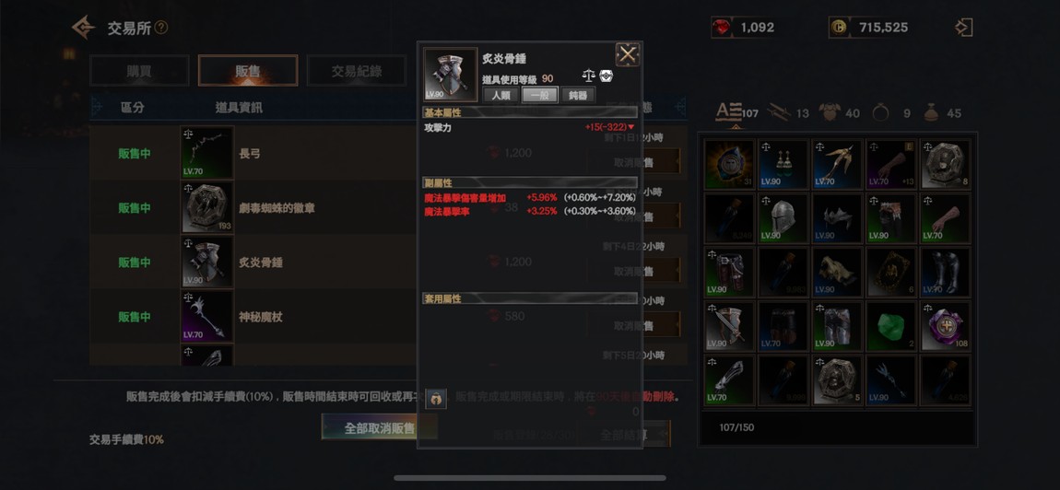Image resolution: width=1060 pixels, height=490 pixels.
Task: Select the weapons category filter icon
Action: coord(779,113)
